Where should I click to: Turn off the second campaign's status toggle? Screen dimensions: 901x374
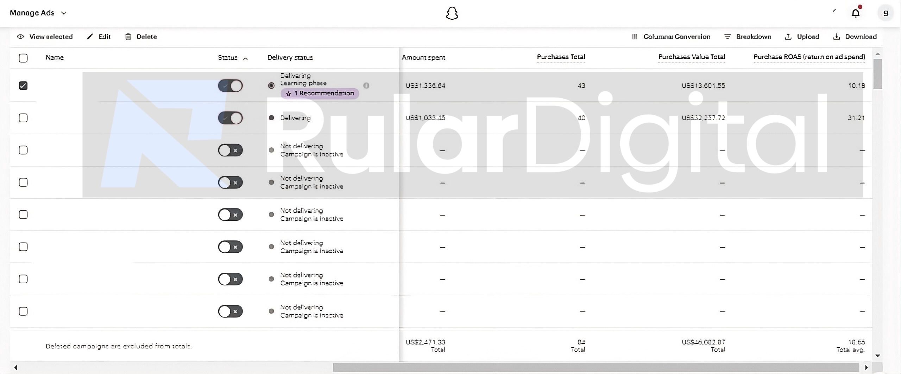[230, 118]
